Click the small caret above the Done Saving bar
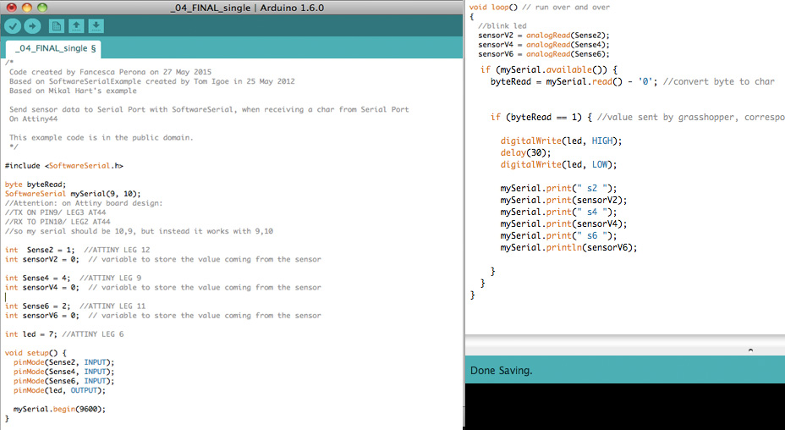Screen dimensions: 785x430 coord(750,350)
